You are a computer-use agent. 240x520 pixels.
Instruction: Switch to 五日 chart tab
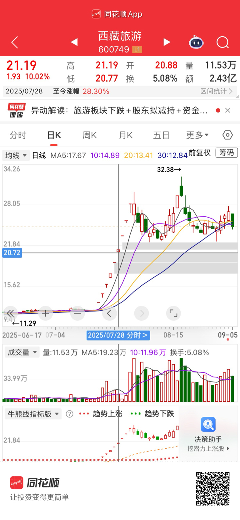coord(161,135)
